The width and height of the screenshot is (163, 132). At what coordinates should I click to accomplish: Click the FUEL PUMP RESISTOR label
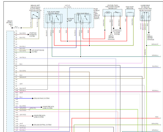(130, 8)
